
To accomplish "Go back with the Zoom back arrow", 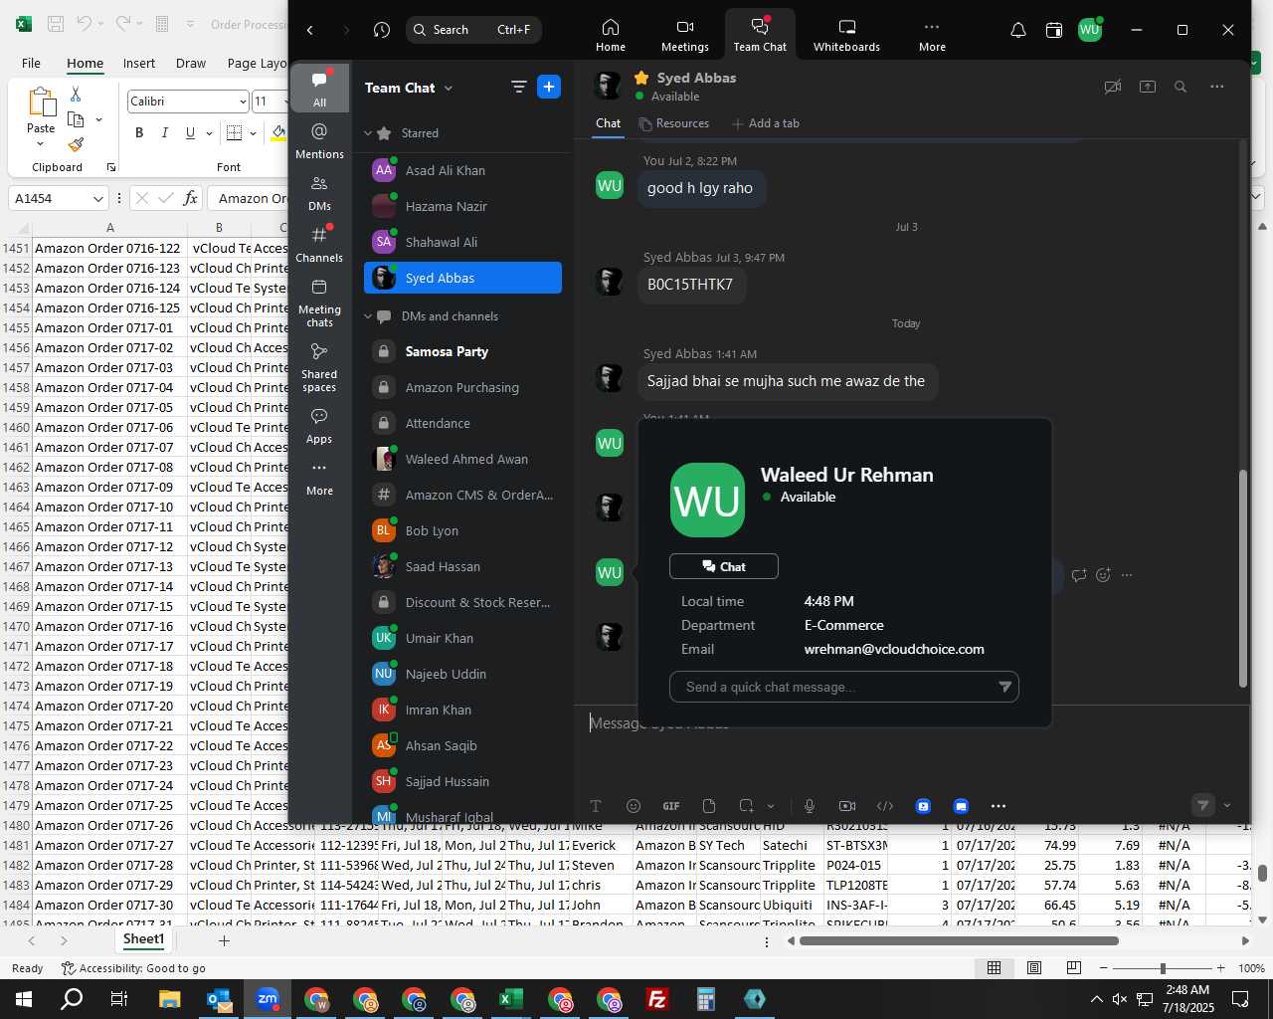I will click(310, 30).
